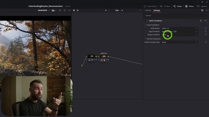Click the ColorGradingResolve_Demonstration project title
The width and height of the screenshot is (209, 117).
(x=46, y=6)
